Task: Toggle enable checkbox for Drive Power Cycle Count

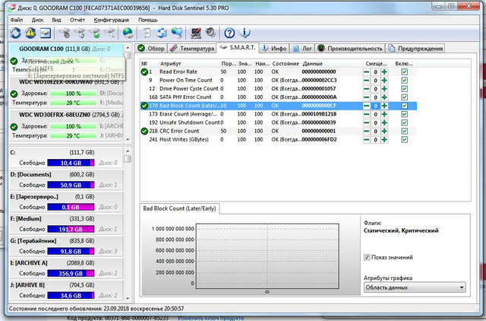Action: [x=404, y=89]
